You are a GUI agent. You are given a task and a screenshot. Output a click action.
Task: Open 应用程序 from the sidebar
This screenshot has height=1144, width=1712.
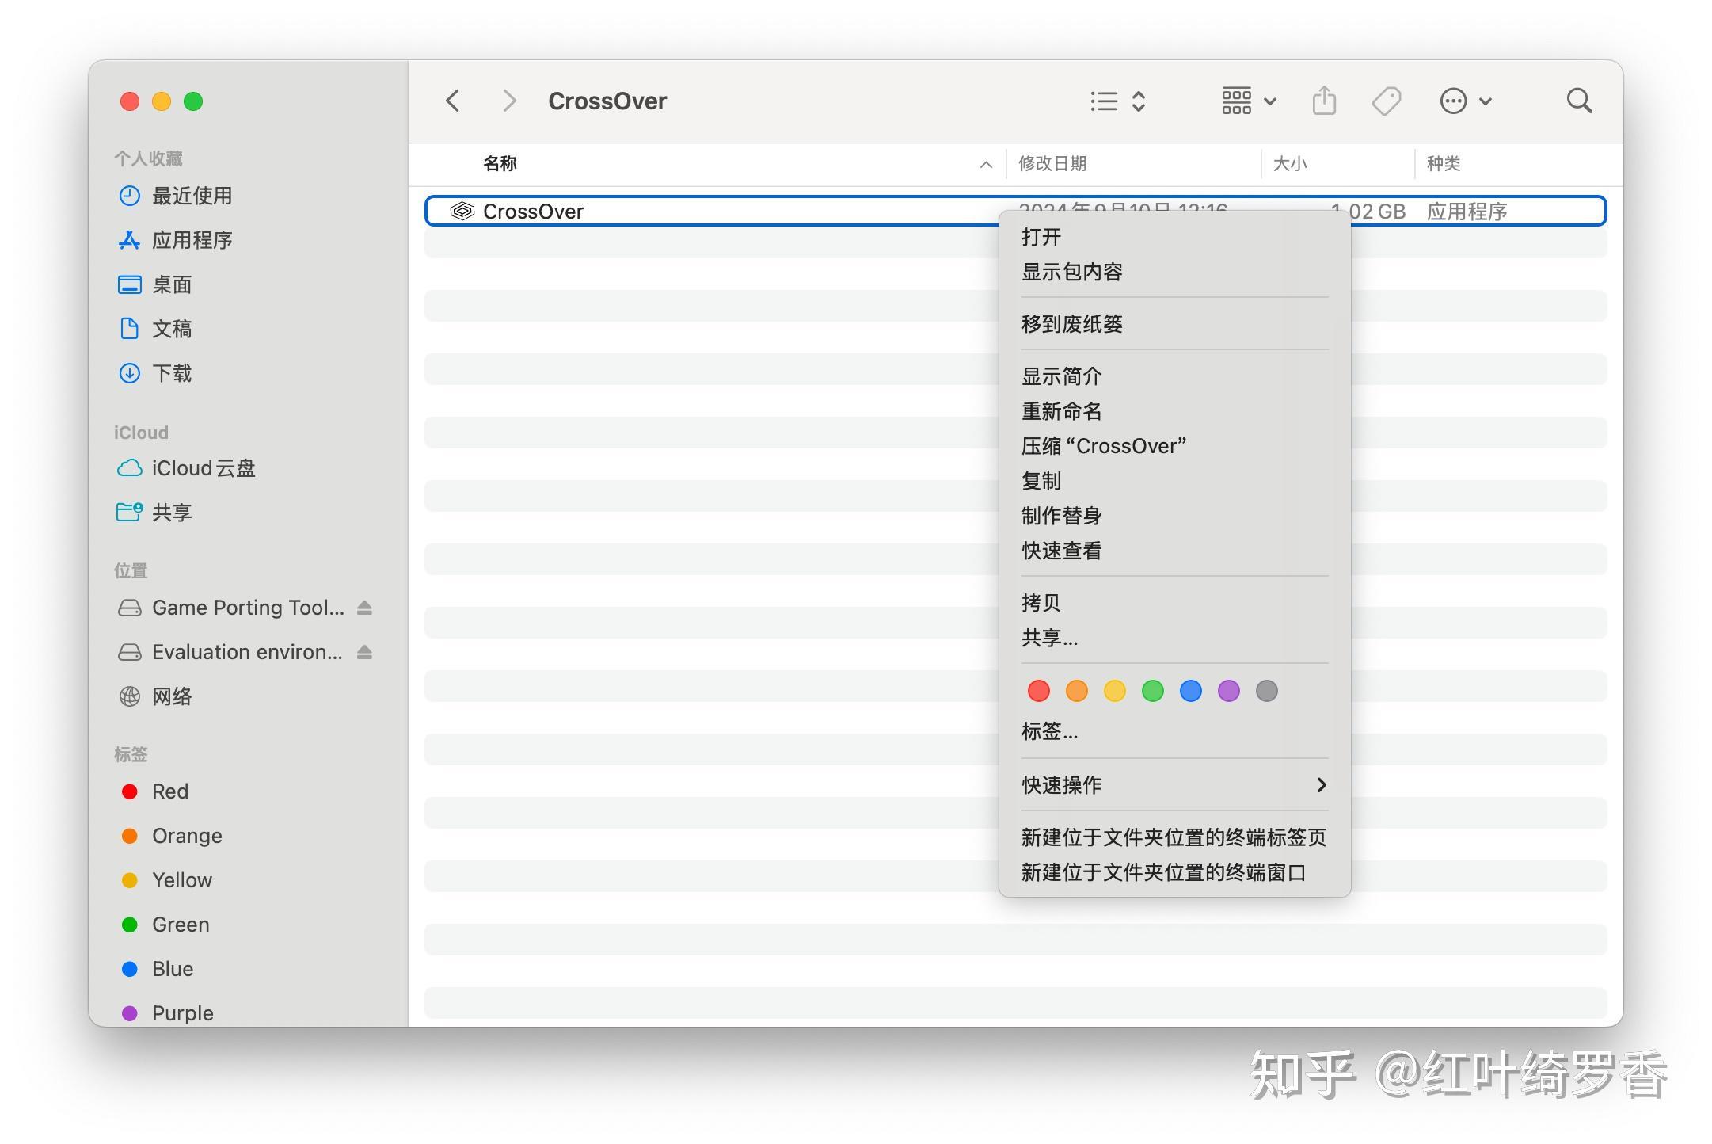[x=192, y=240]
